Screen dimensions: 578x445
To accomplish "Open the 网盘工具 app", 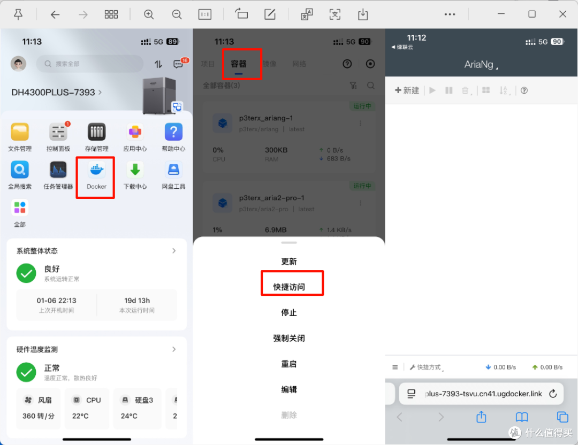I will coord(173,175).
